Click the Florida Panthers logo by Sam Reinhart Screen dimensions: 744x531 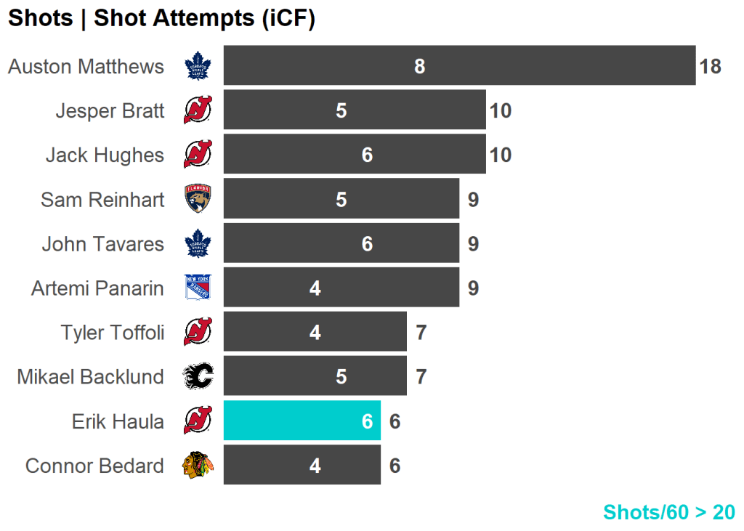(197, 199)
